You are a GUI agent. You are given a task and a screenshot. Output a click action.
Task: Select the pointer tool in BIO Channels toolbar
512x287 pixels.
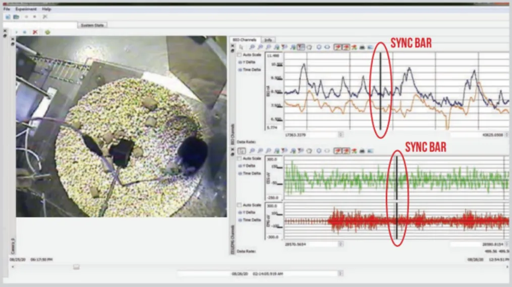pos(241,47)
